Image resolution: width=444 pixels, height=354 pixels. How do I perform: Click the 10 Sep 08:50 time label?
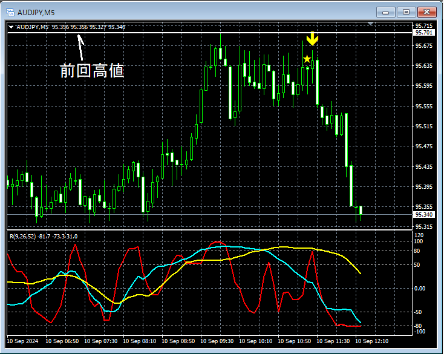(178, 341)
